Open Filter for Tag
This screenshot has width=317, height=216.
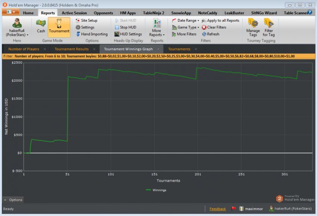click(269, 28)
